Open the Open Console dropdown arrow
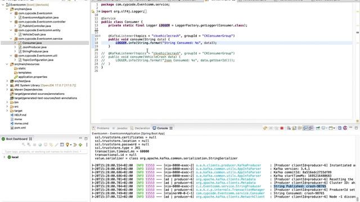The width and height of the screenshot is (360, 202). (x=334, y=128)
